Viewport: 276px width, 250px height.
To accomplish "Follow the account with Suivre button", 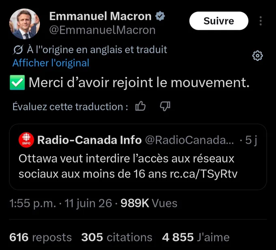I will [x=219, y=21].
